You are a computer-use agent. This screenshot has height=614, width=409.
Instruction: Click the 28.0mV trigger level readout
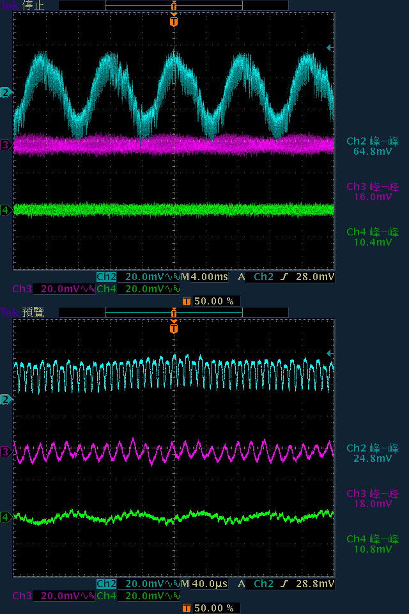315,277
